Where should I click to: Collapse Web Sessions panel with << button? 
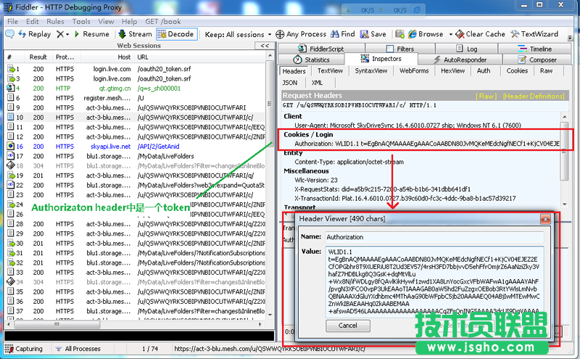pyautogui.click(x=265, y=46)
